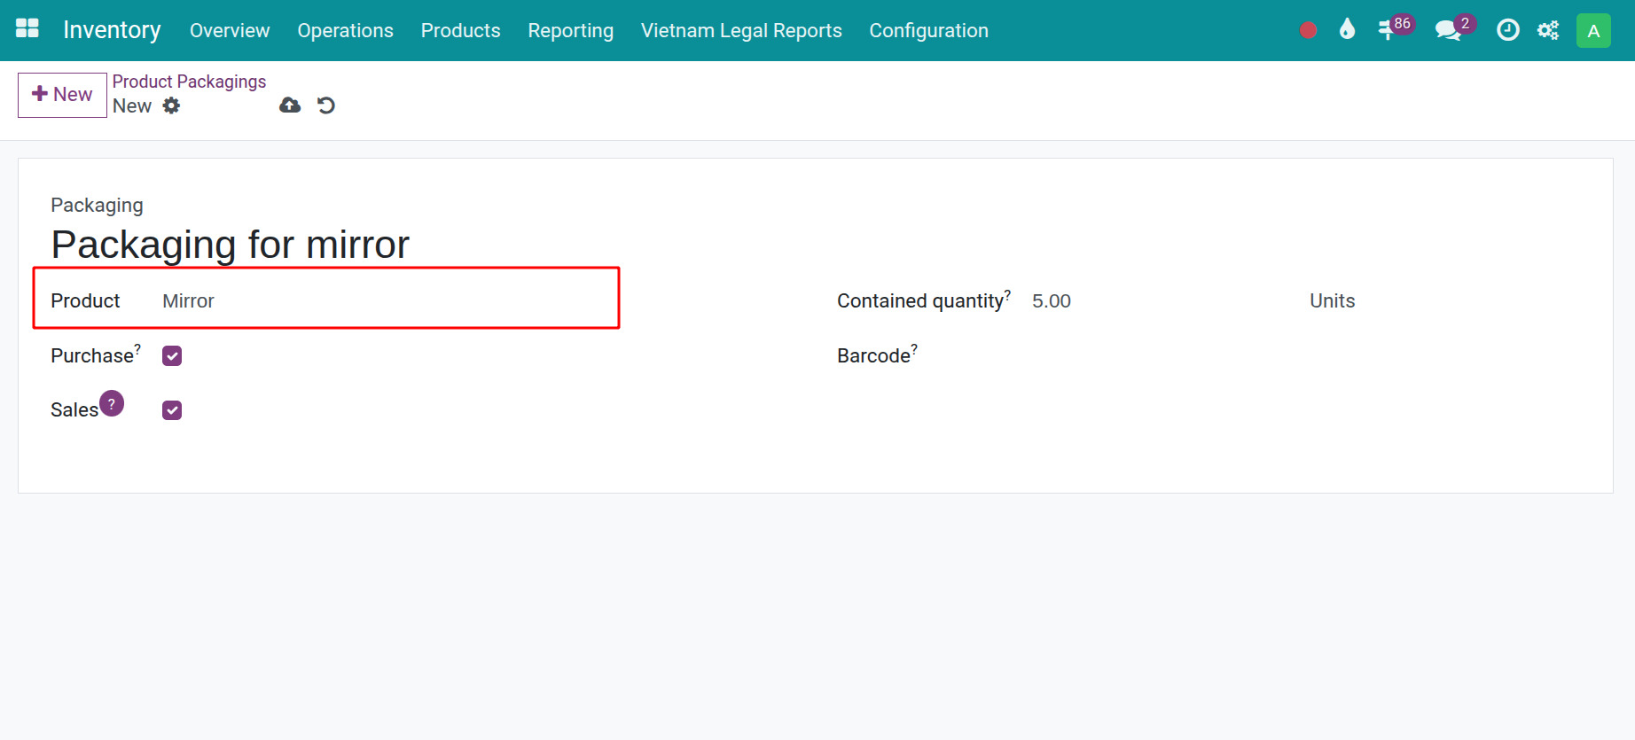1635x740 pixels.
Task: Open the apps grid home menu
Action: click(x=27, y=29)
